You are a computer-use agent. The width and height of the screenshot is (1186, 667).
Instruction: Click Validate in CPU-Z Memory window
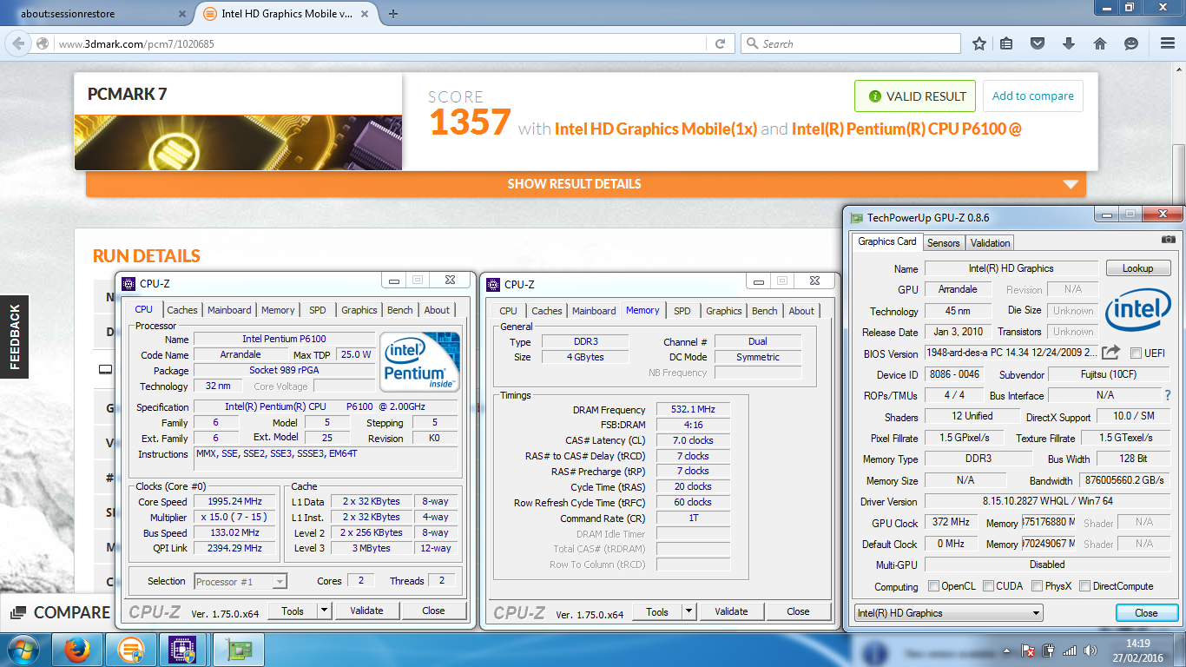coord(731,611)
